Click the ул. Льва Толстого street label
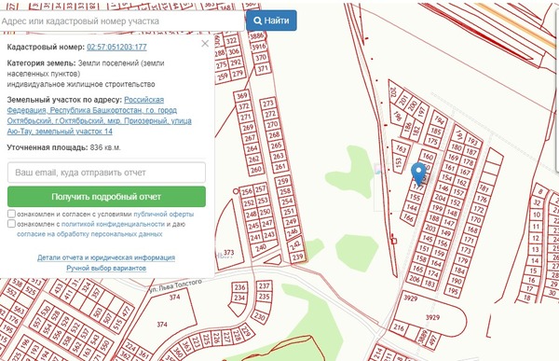Screen dimensions: 559x361 [x=176, y=285]
